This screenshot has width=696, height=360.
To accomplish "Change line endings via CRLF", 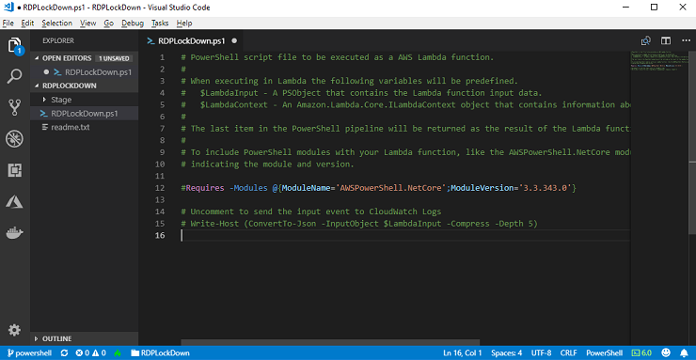I will pos(568,352).
